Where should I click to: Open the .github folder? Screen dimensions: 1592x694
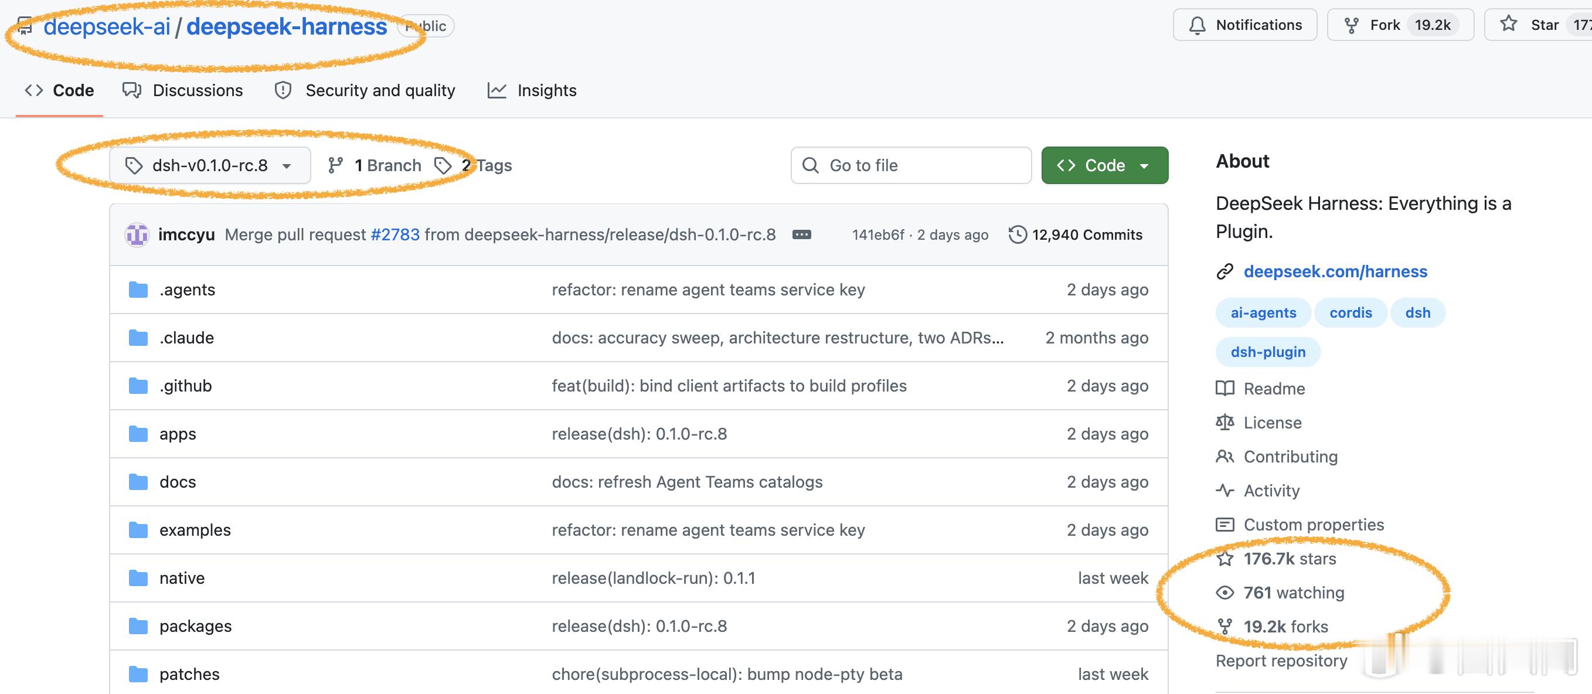185,386
